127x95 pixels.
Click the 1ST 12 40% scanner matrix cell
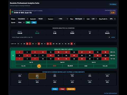point(20,82)
